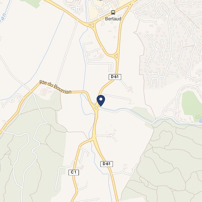Click the D 61 shield nearest the Bertaud stop
The width and height of the screenshot is (202, 202).
coord(115,77)
